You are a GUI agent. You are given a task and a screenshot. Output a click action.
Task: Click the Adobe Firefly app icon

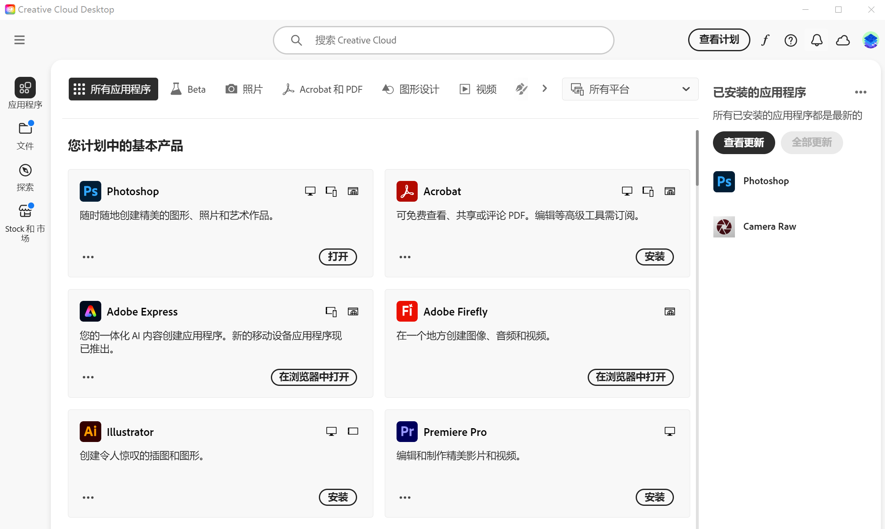coord(407,311)
